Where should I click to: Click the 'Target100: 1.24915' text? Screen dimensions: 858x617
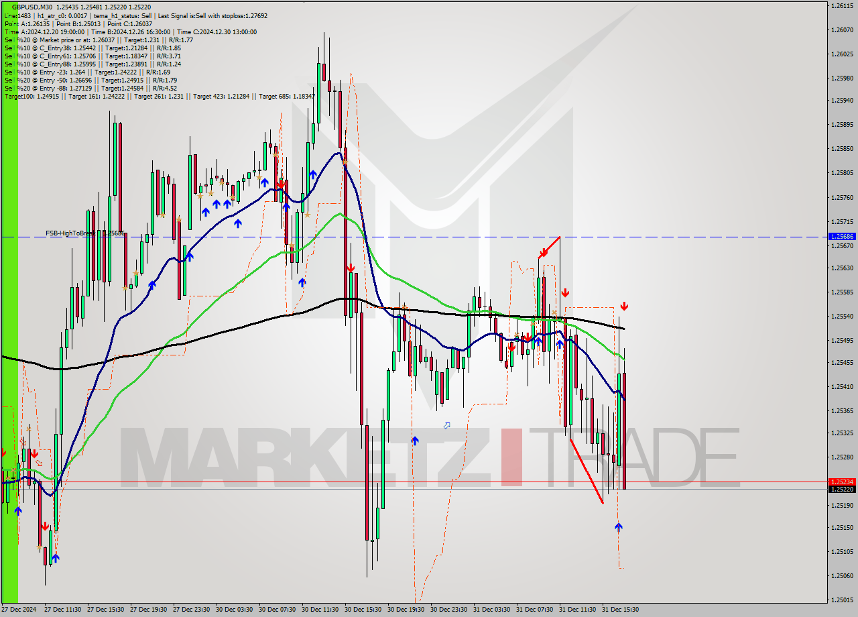coord(30,96)
